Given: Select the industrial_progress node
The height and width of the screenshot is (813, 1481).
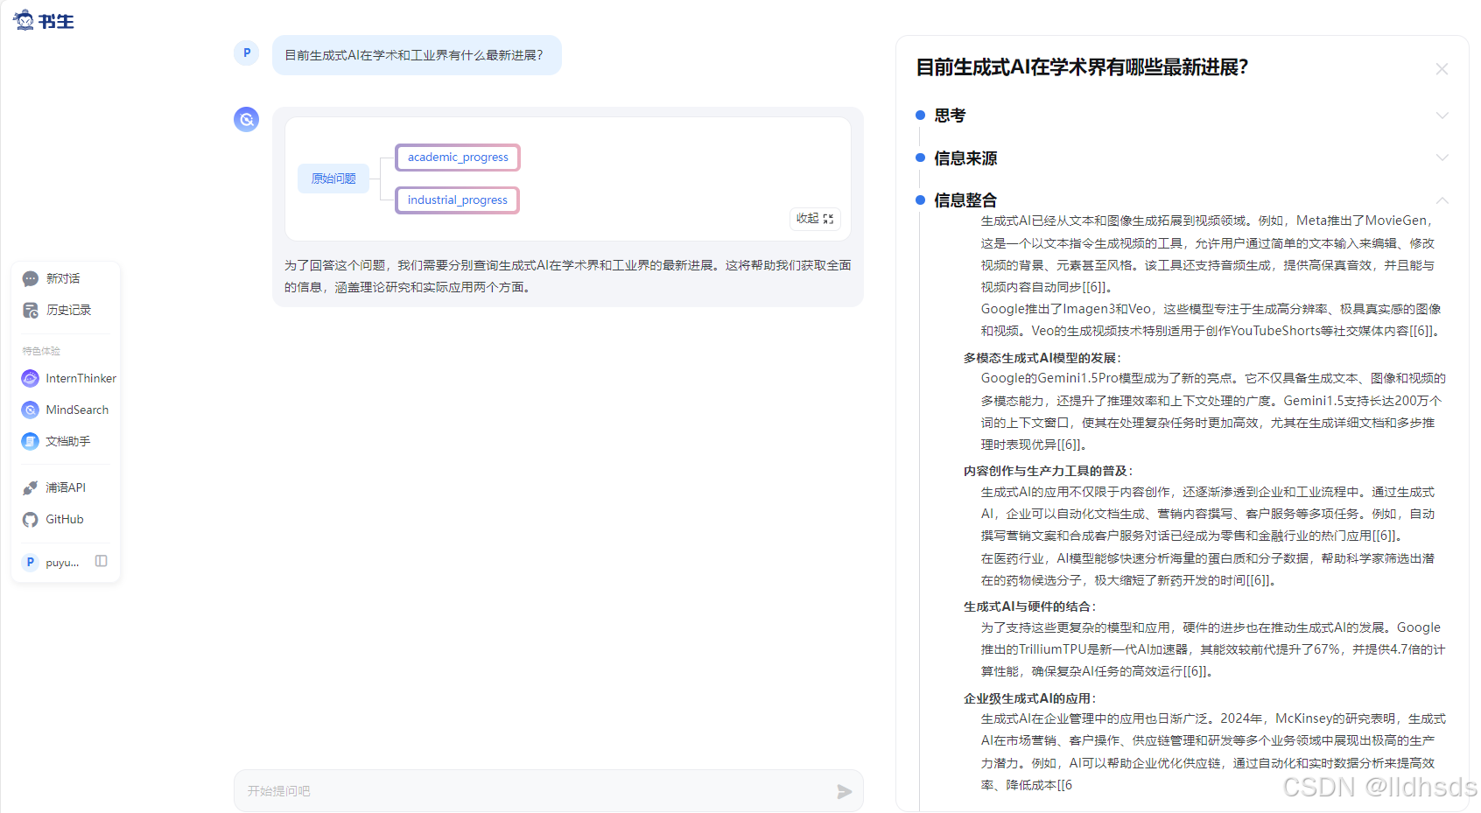Looking at the screenshot, I should click(457, 200).
